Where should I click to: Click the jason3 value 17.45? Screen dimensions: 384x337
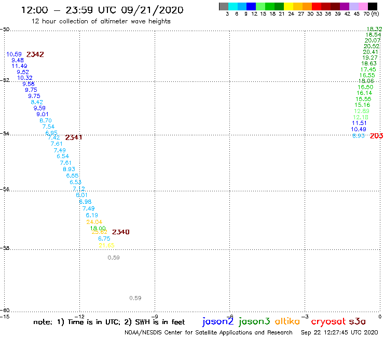pyautogui.click(x=368, y=69)
